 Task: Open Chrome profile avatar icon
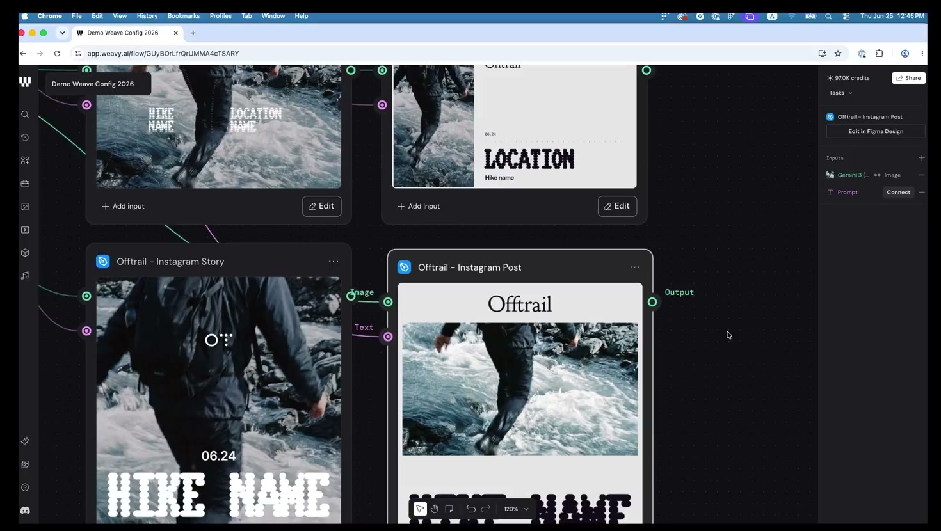pos(905,53)
